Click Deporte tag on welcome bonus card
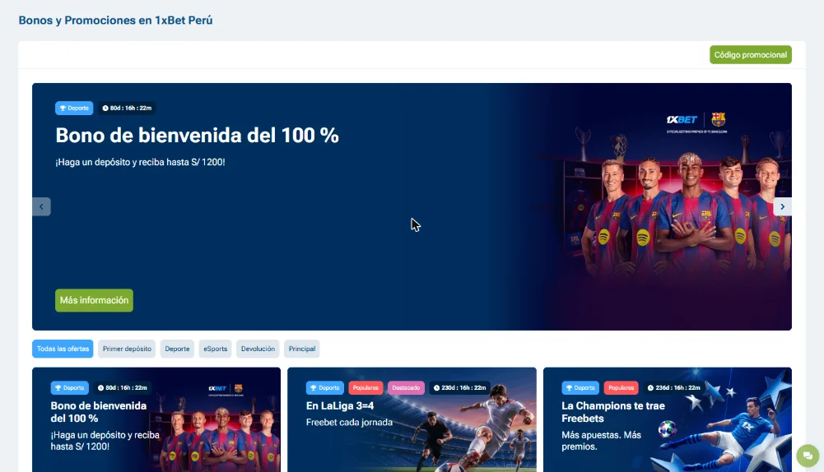 click(x=69, y=388)
